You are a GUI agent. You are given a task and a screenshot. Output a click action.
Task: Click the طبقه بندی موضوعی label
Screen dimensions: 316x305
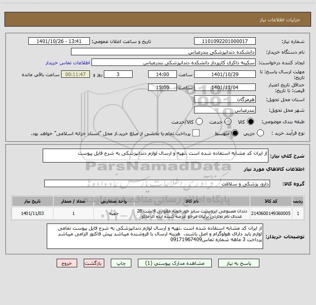tap(283, 122)
